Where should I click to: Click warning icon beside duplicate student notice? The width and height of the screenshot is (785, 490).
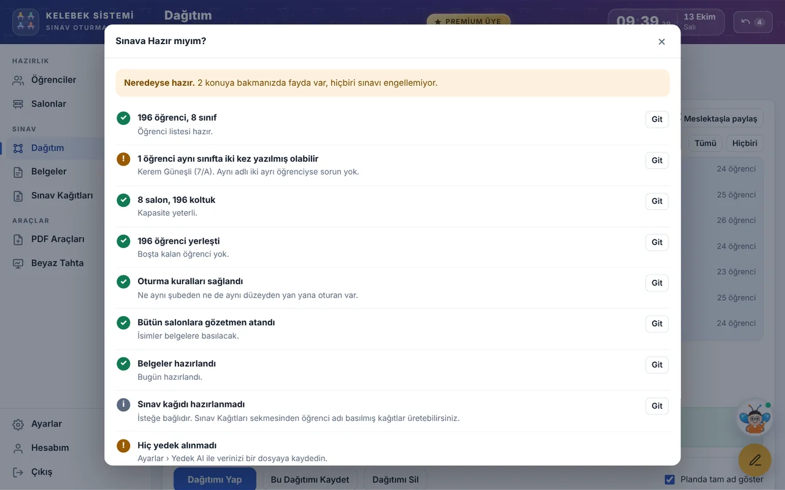click(x=124, y=159)
